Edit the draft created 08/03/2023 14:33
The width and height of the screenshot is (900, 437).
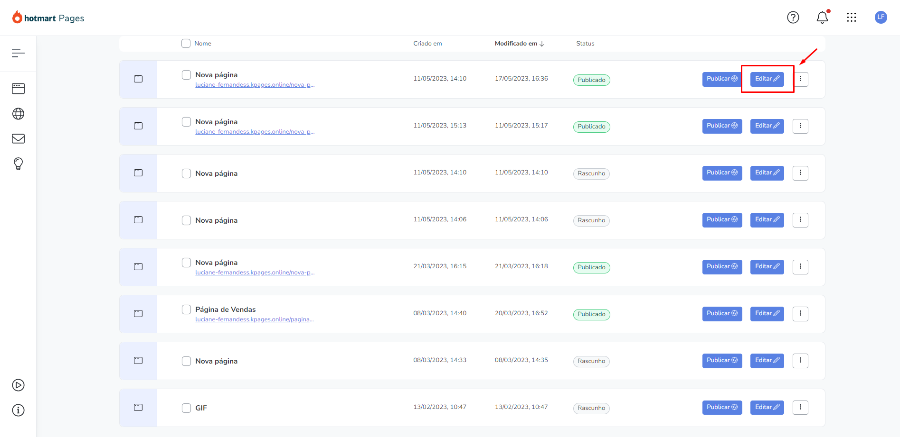click(767, 361)
